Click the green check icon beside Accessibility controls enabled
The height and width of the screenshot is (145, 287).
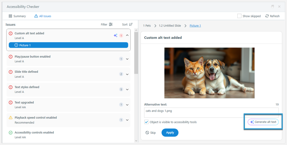coord(11,133)
